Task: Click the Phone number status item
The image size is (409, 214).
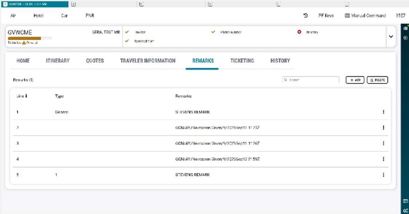Action: pos(231,32)
